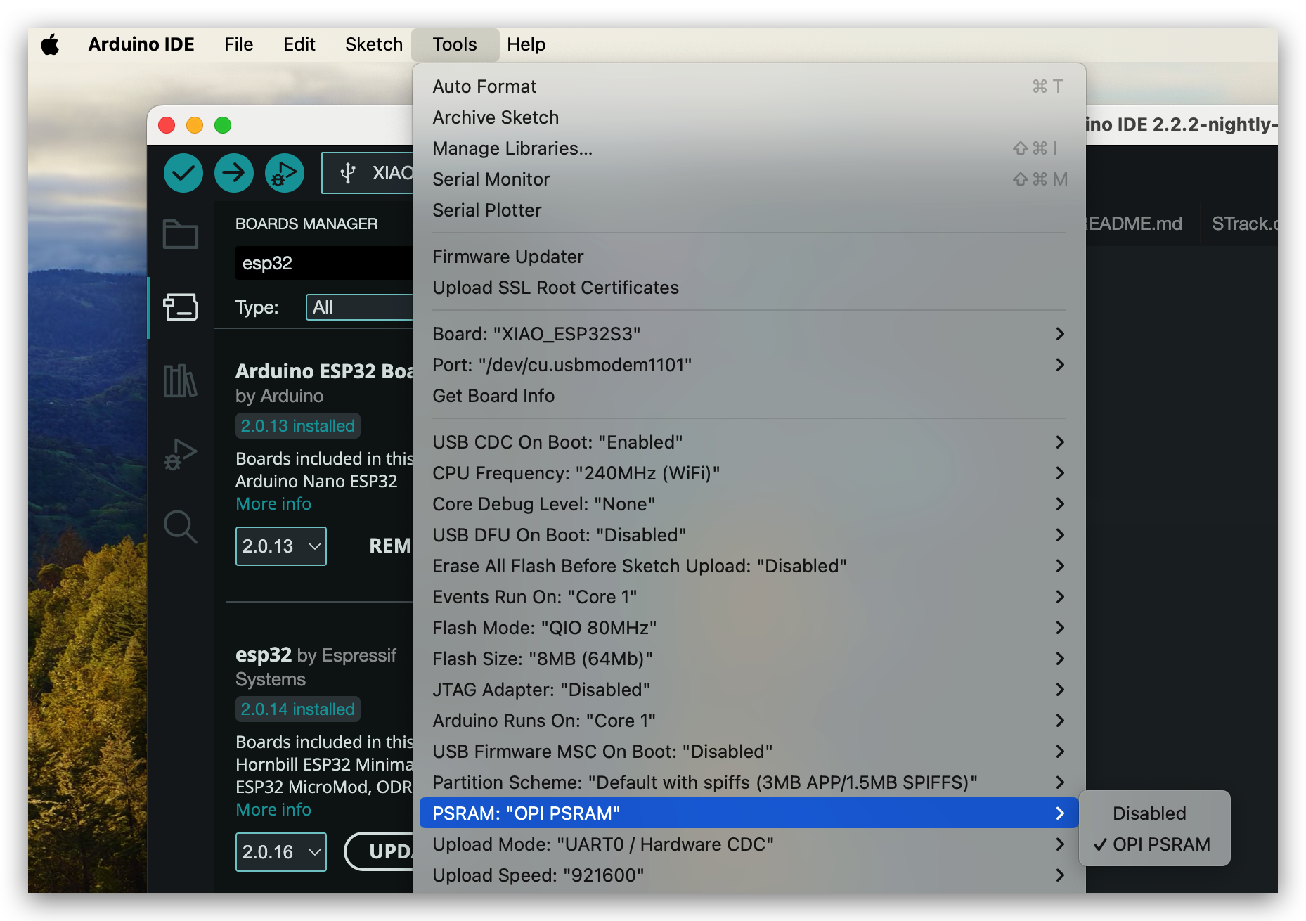Image resolution: width=1306 pixels, height=921 pixels.
Task: Open the Edit menu
Action: tap(299, 44)
